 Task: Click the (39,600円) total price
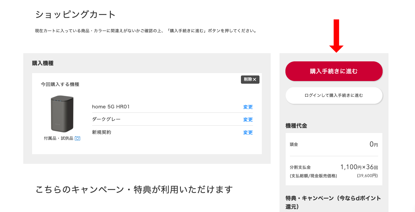[x=367, y=176]
